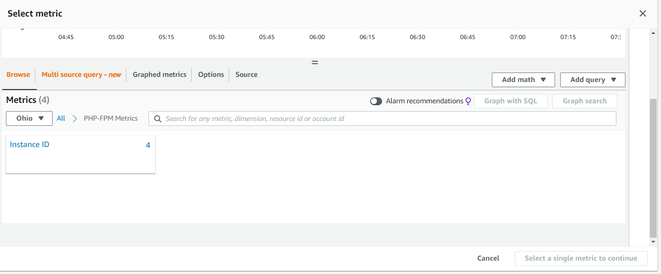Open the Multi source query tab

(x=81, y=75)
